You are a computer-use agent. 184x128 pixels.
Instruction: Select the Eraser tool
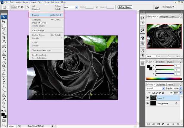[x=4, y=62]
